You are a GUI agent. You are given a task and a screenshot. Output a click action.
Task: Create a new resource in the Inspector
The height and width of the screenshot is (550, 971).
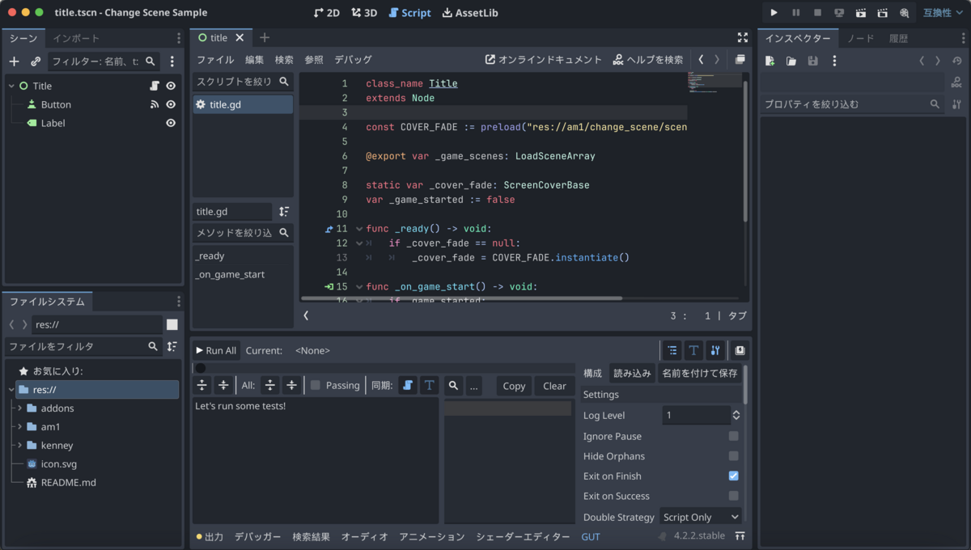pyautogui.click(x=770, y=60)
